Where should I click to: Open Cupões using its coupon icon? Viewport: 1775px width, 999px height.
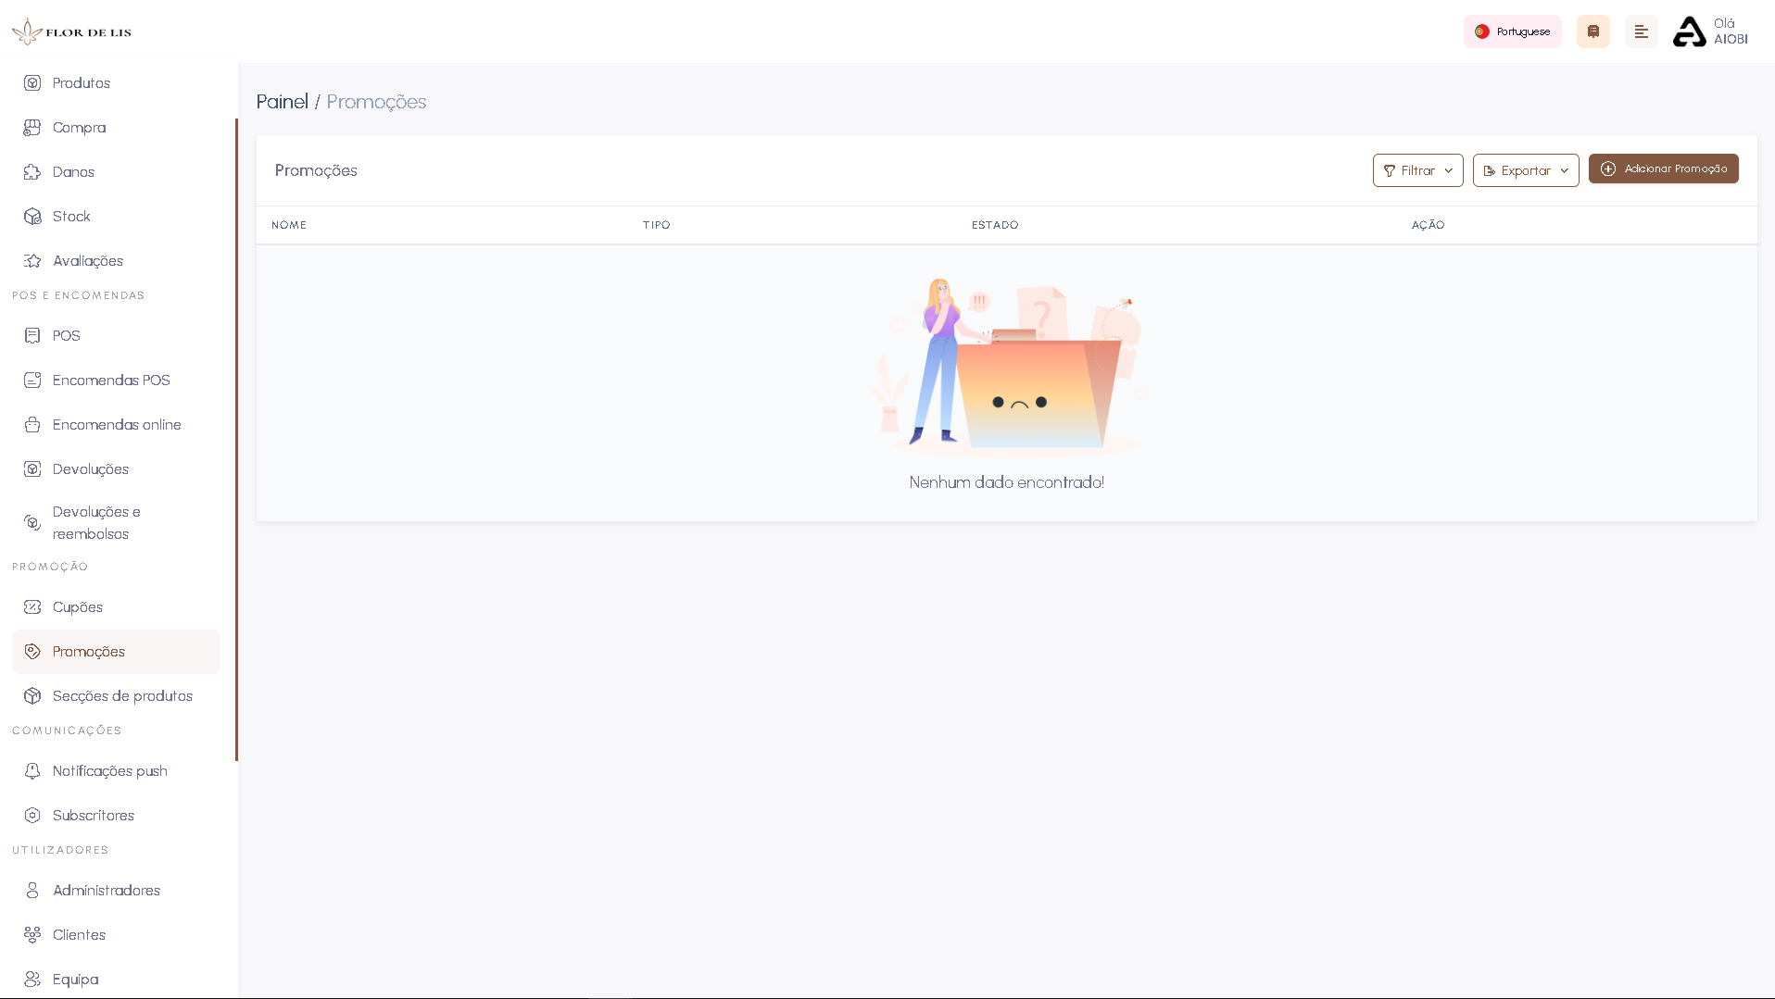[32, 606]
